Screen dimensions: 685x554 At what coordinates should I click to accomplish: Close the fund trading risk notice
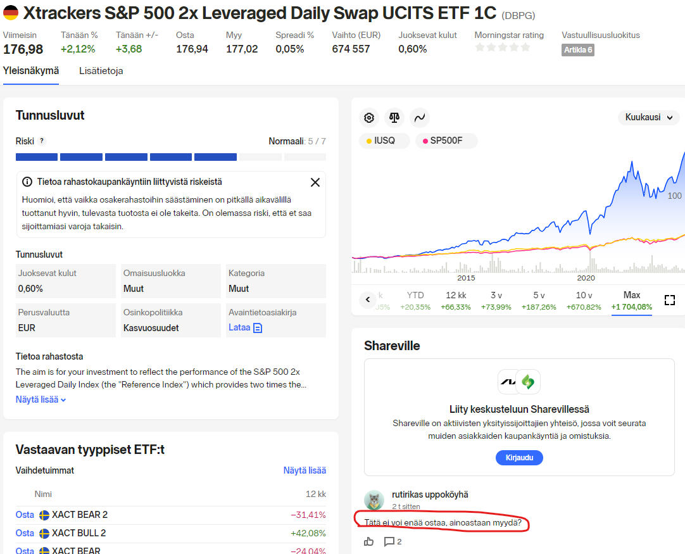pos(315,182)
